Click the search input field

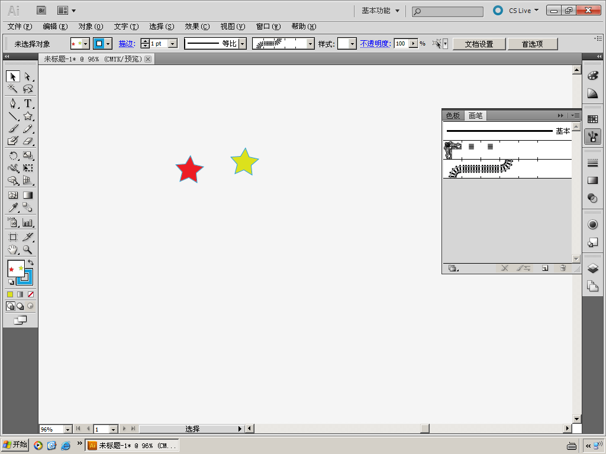447,12
